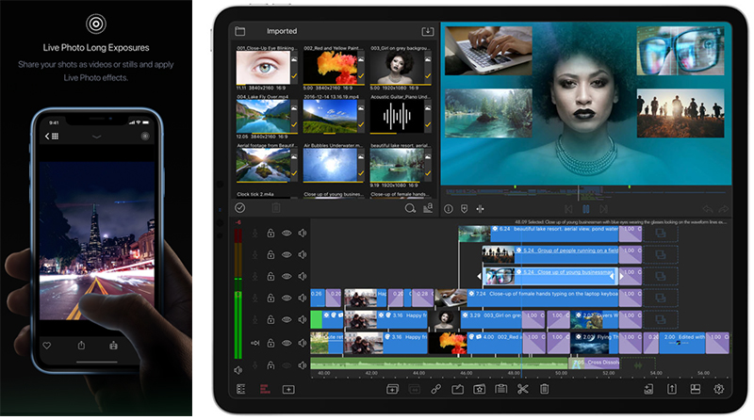This screenshot has height=420, width=754.
Task: Split the clip with the scissors icon
Action: tap(523, 389)
